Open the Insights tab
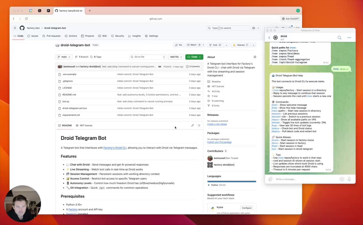Screen dimensions: 363x225 (134, 36)
